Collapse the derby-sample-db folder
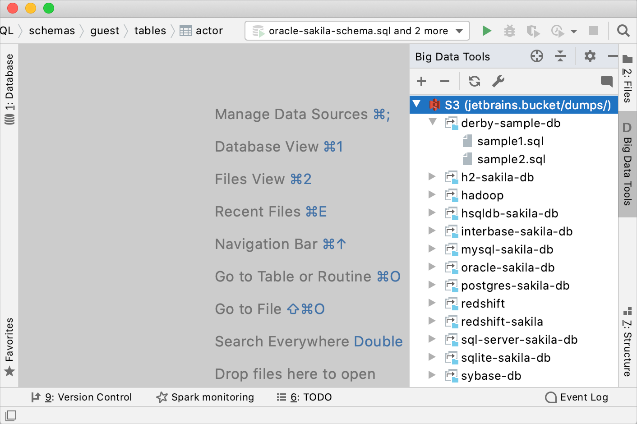The width and height of the screenshot is (637, 424). click(432, 123)
